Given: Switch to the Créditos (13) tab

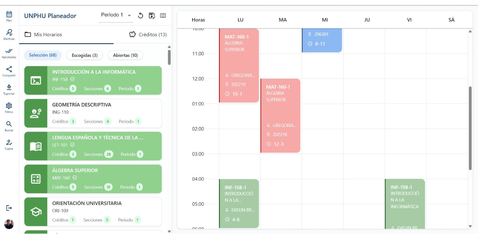Looking at the screenshot, I should (x=148, y=35).
